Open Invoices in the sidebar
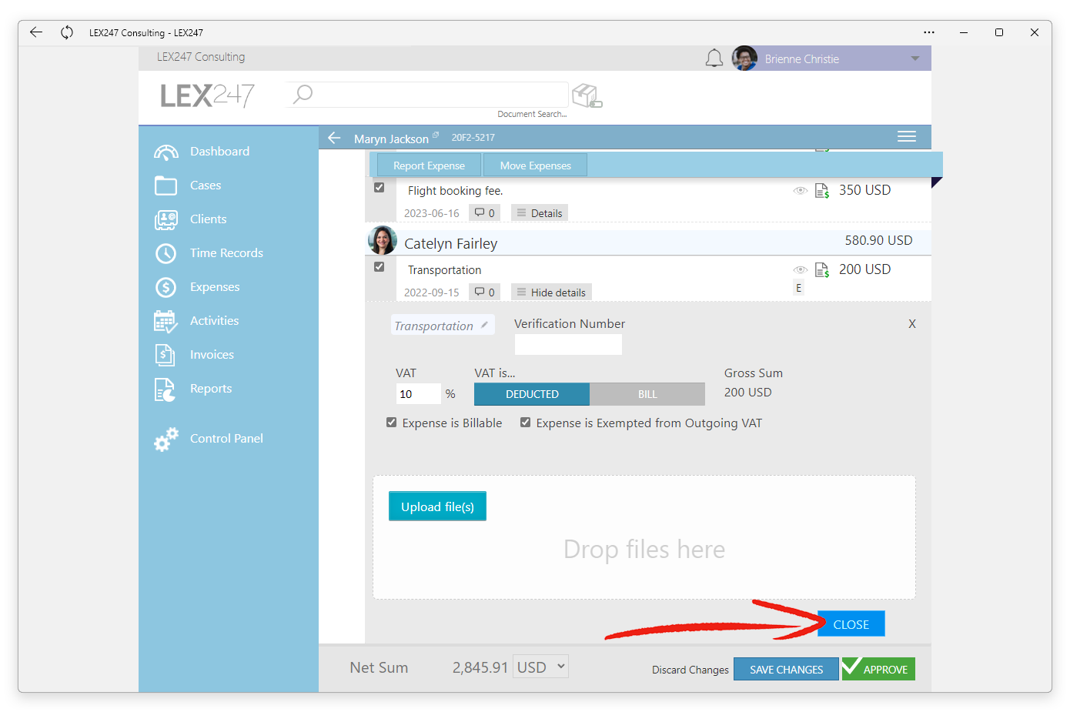1070x712 pixels. click(212, 355)
